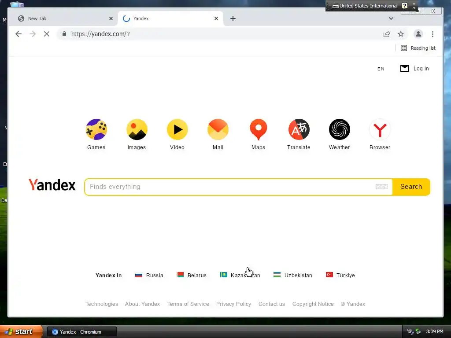
Task: Open the tab search chevron
Action: pos(391,18)
